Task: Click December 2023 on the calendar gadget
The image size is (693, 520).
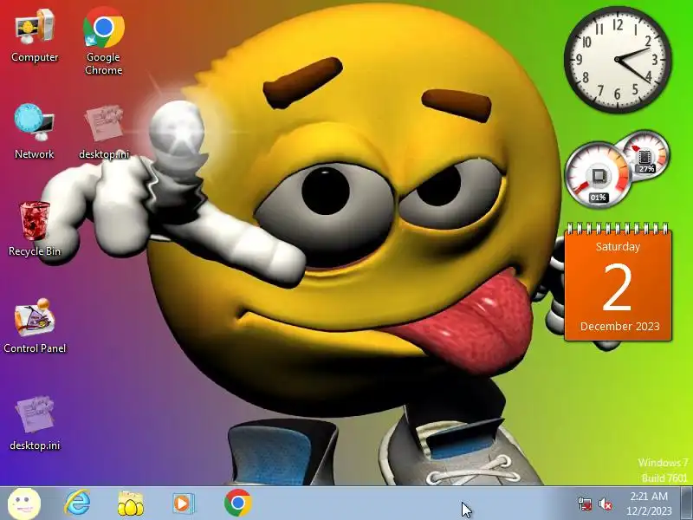Action: pyautogui.click(x=619, y=327)
